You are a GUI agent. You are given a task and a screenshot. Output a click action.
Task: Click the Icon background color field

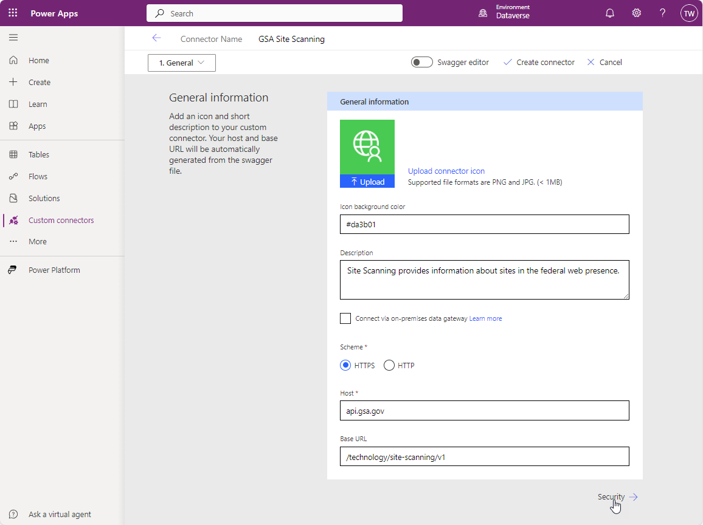(484, 224)
